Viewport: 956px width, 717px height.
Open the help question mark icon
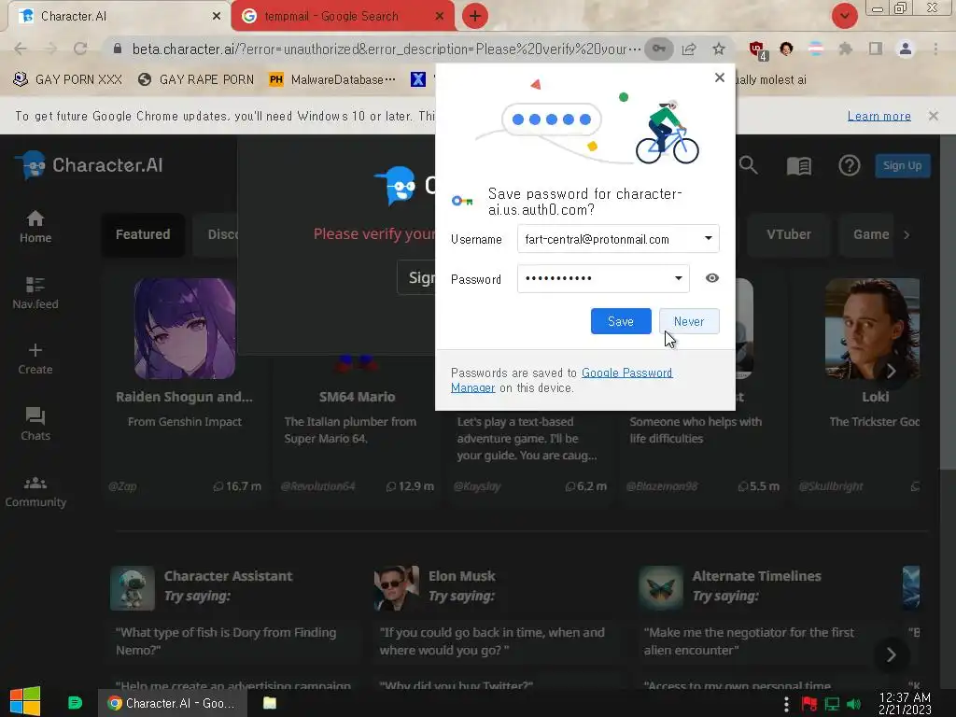(x=849, y=165)
